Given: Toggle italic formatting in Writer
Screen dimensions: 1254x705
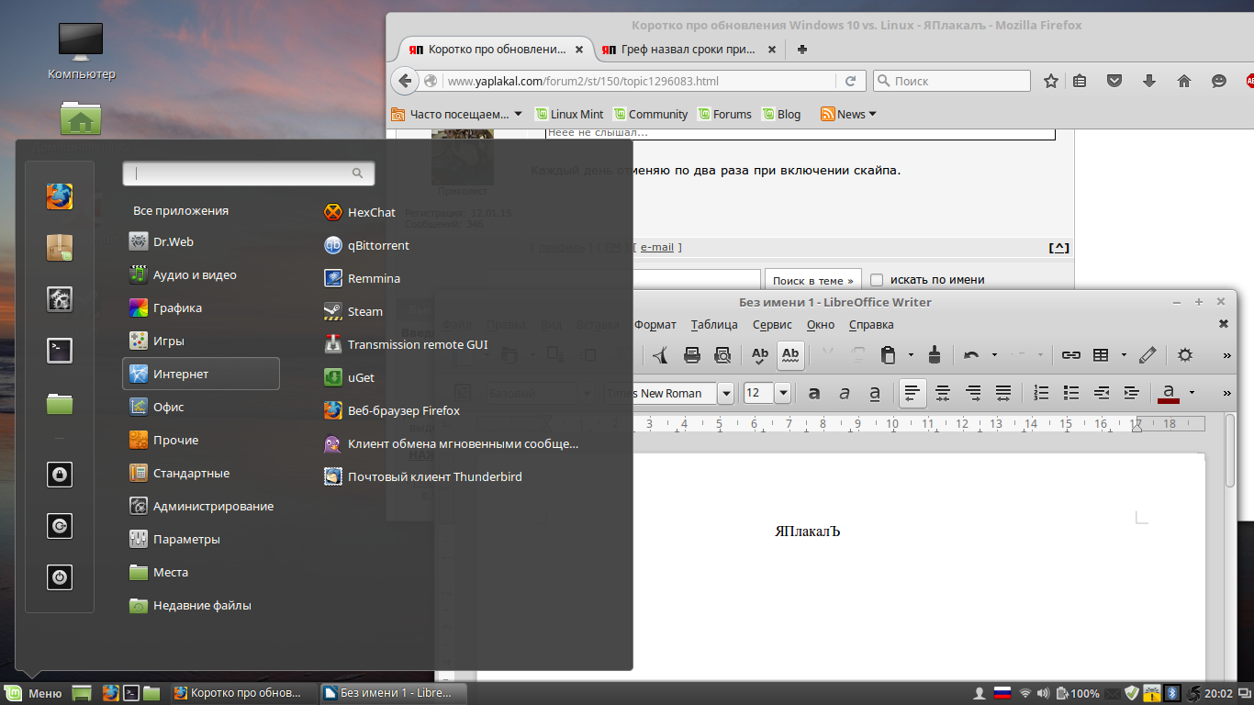Looking at the screenshot, I should (845, 393).
